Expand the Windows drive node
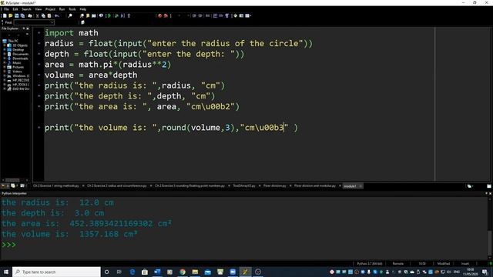493x277 pixels. [5, 76]
